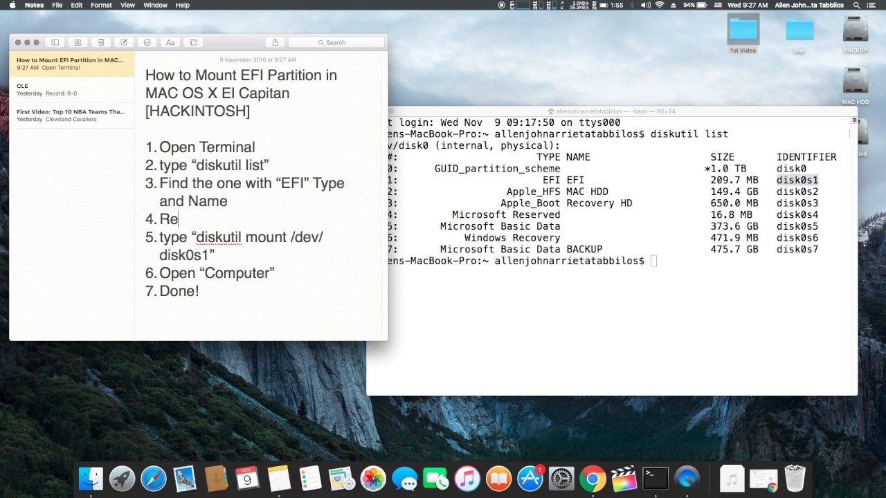Open iBooks from the Dock

point(498,479)
